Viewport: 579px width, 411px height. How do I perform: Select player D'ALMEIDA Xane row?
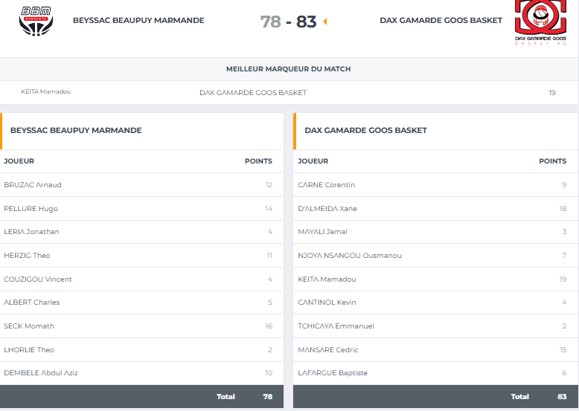click(435, 209)
